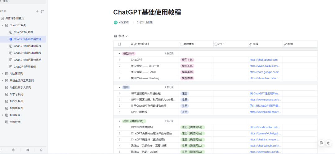This screenshot has height=154, width=335.
Task: Click the 附件 column attachment icon
Action: pyautogui.click(x=285, y=44)
